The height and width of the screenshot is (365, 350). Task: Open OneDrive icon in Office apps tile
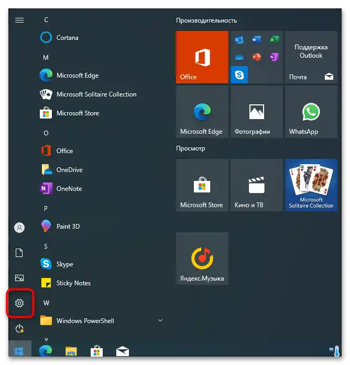pyautogui.click(x=239, y=57)
